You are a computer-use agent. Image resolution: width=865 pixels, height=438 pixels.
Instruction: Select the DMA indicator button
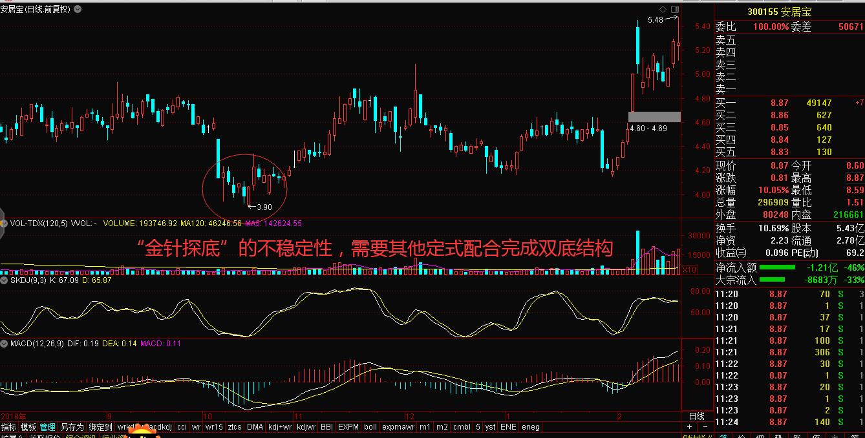[x=256, y=427]
